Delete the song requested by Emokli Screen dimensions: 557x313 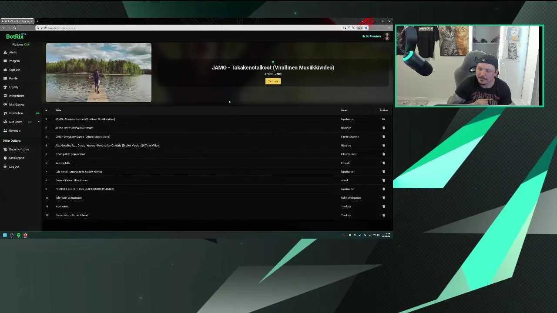[x=383, y=163]
